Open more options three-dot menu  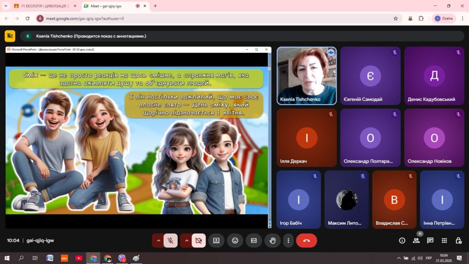(288, 240)
